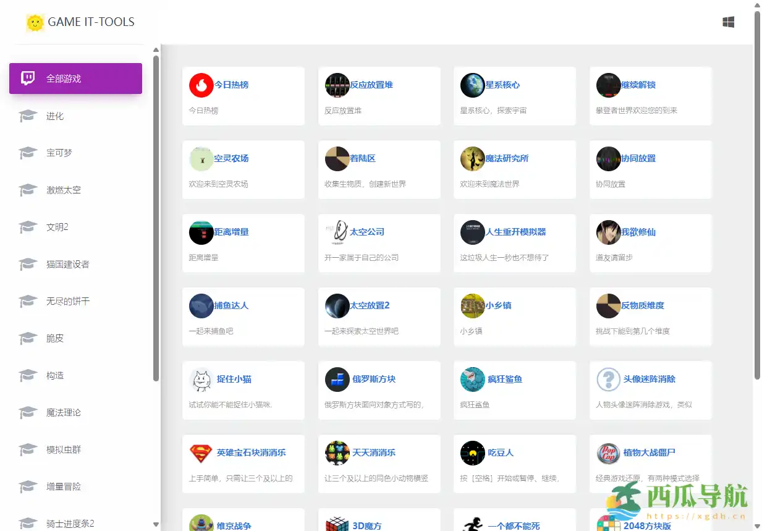Click the 我欲修仙 avatar thumbnail
This screenshot has height=531, width=762.
click(608, 232)
